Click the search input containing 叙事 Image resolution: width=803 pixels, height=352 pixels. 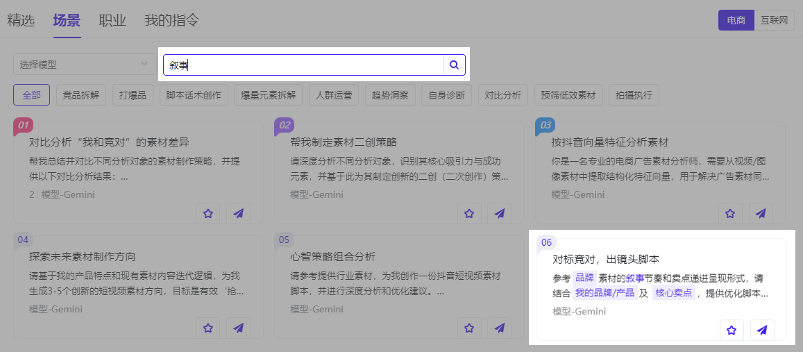point(303,65)
